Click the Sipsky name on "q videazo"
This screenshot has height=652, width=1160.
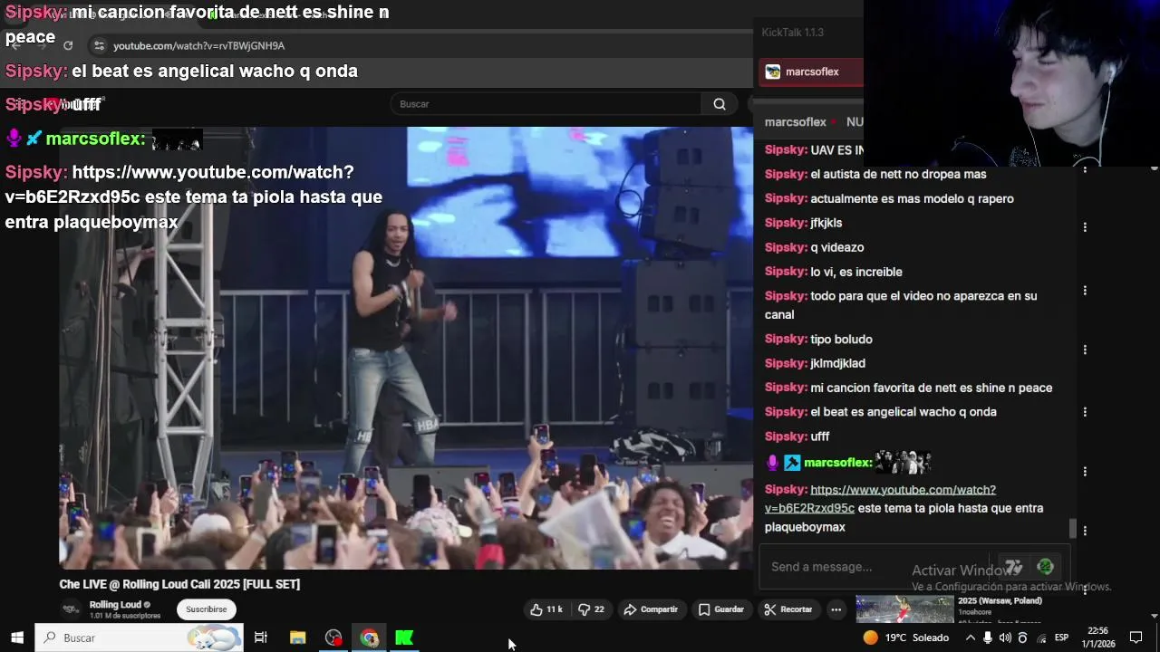coord(786,247)
